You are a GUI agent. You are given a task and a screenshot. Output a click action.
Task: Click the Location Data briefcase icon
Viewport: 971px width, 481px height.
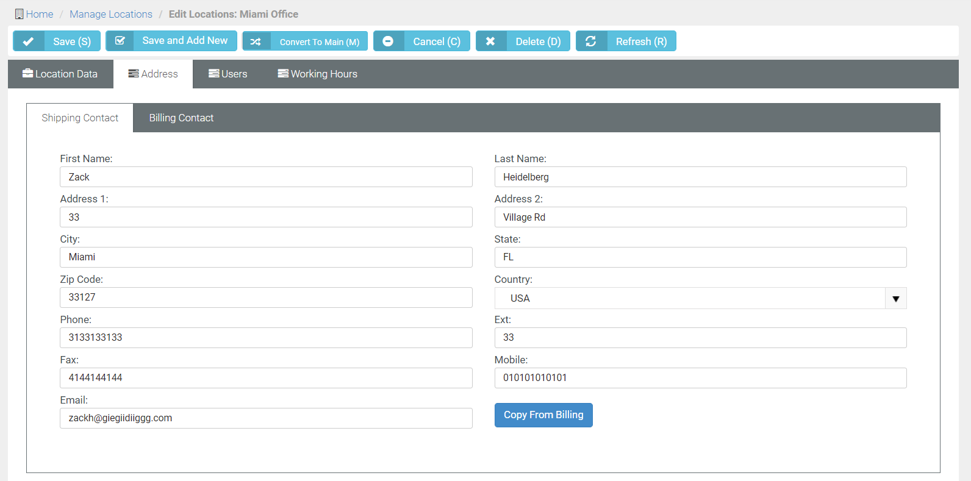27,74
